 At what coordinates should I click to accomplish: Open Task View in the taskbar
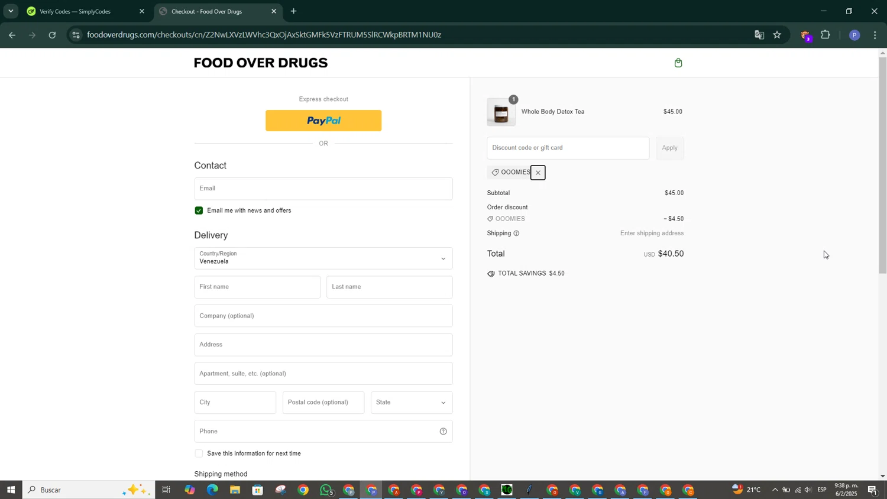pyautogui.click(x=166, y=490)
